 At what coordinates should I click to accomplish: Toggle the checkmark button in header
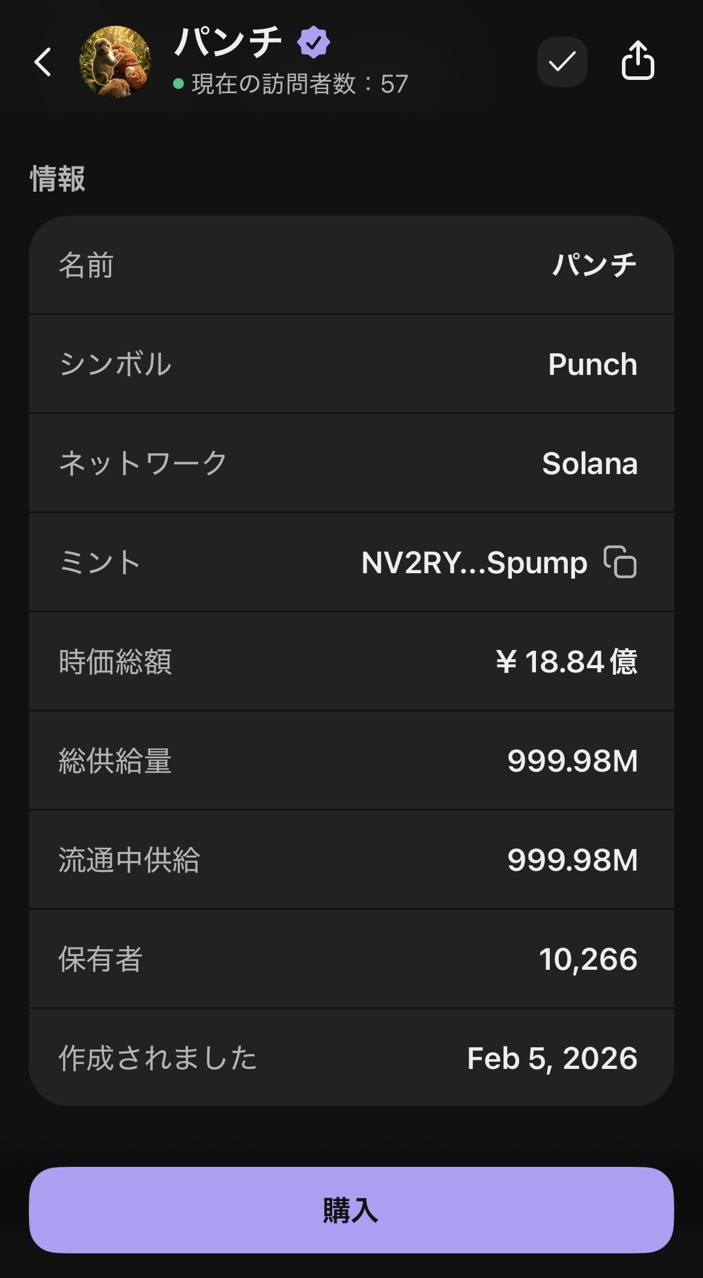point(562,62)
